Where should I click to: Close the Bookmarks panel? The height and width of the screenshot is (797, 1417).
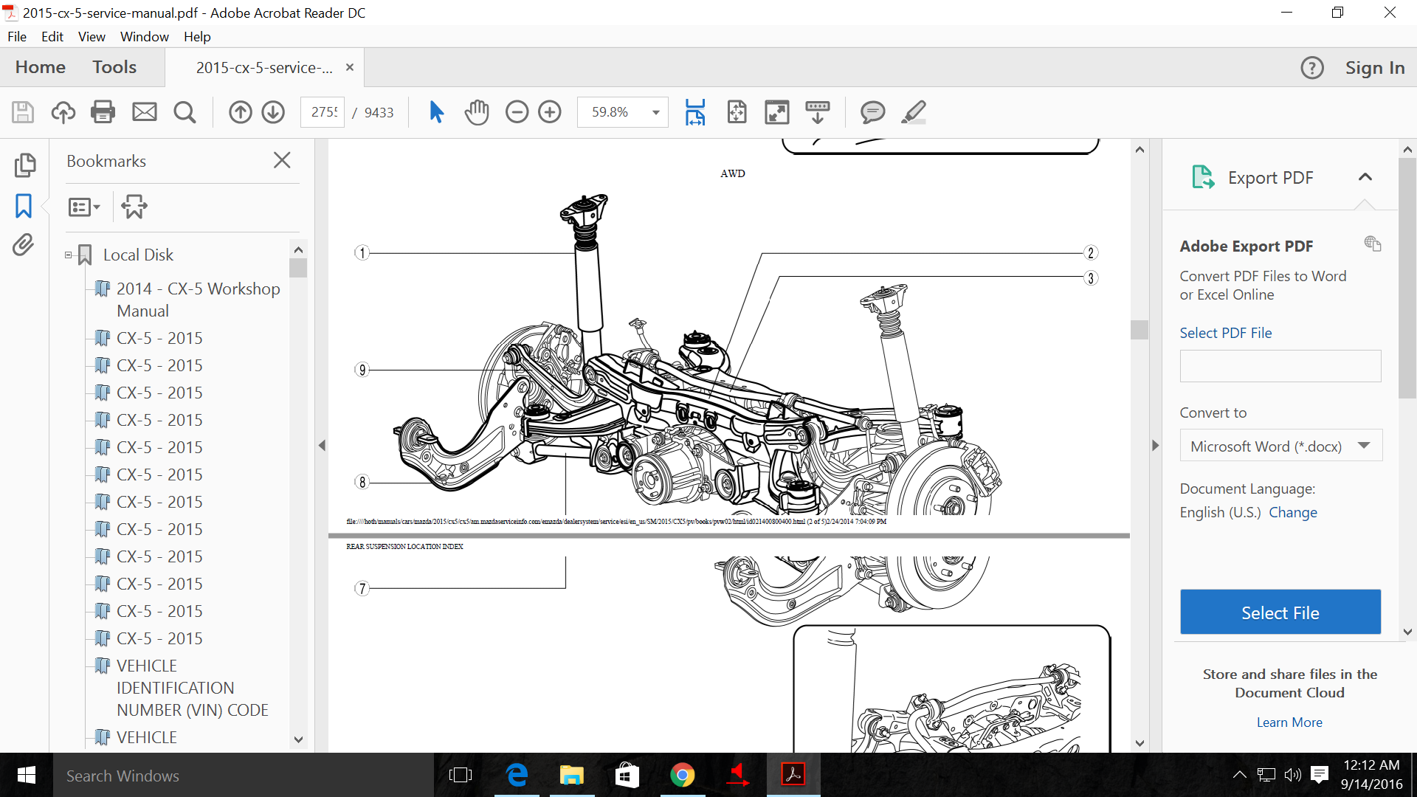tap(282, 160)
